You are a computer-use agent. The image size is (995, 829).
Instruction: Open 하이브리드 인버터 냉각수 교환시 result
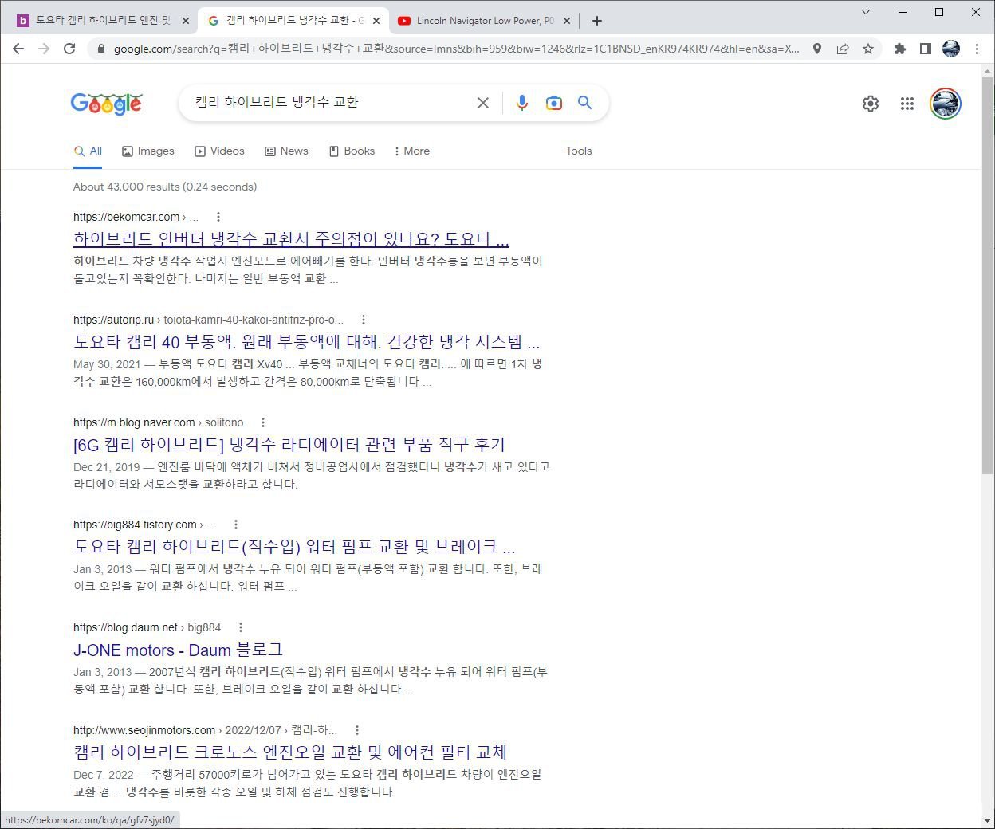[x=291, y=239]
